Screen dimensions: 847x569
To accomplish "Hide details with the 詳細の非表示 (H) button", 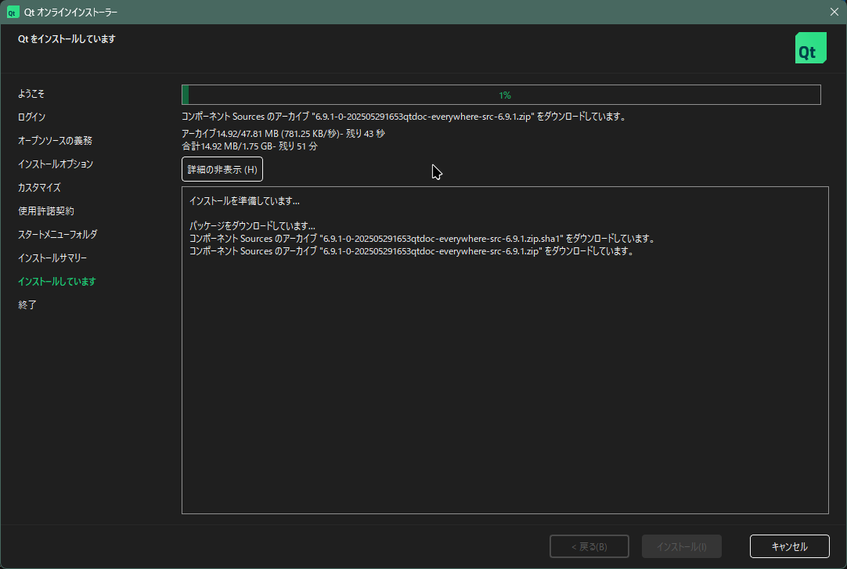I will [222, 169].
